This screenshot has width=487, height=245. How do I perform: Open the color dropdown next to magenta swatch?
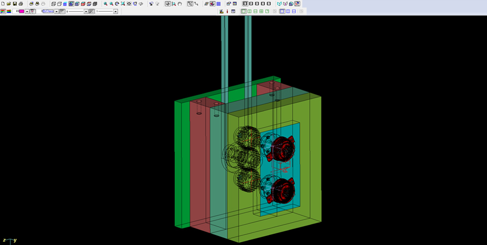[x=26, y=11]
